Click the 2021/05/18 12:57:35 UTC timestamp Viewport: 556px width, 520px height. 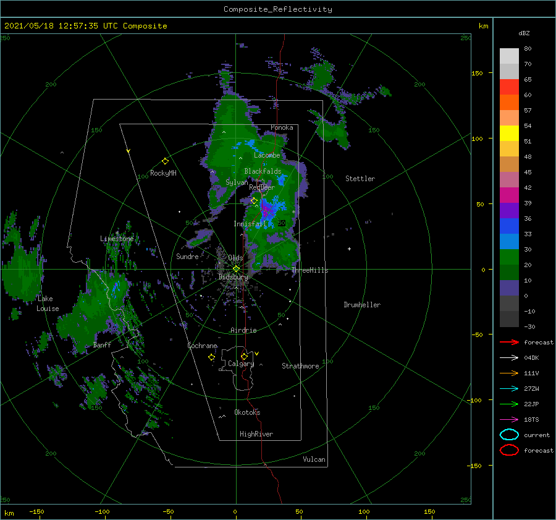point(61,26)
